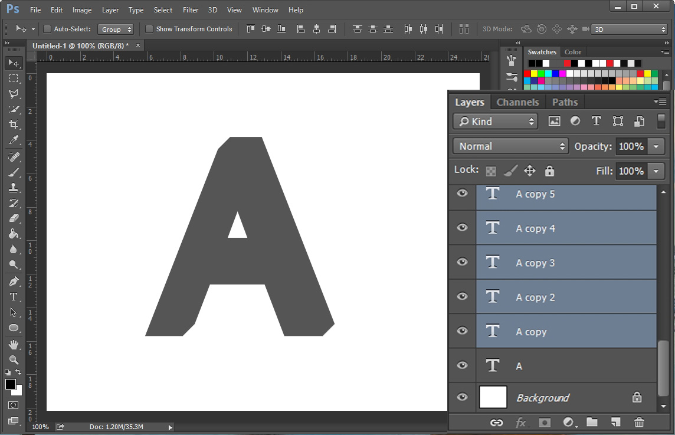
Task: Select the Eraser tool
Action: pos(14,218)
